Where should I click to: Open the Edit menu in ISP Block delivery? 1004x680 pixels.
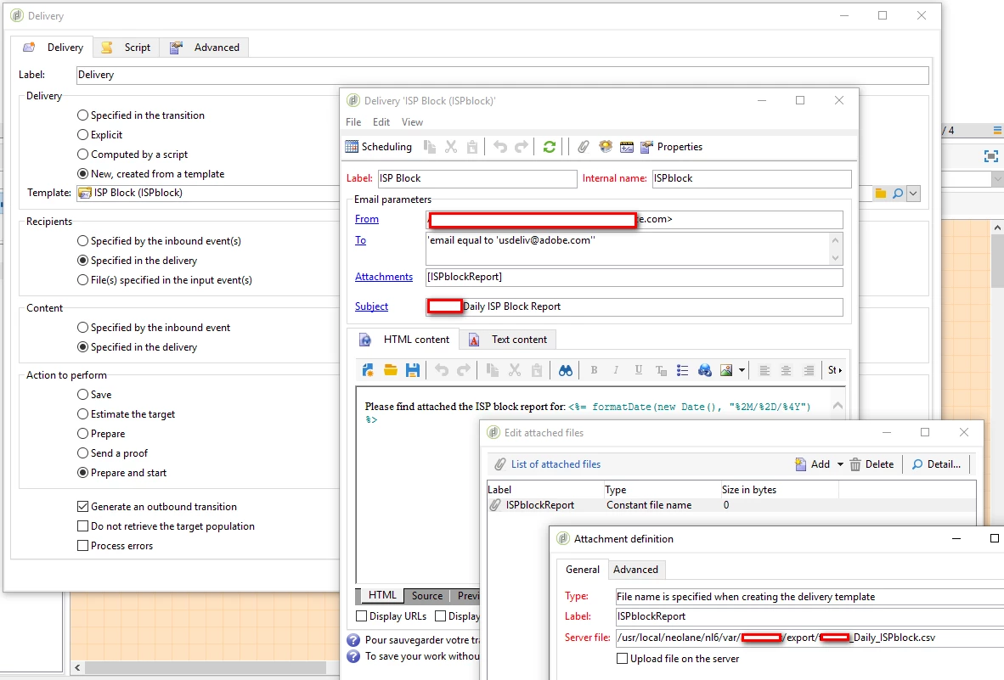381,122
